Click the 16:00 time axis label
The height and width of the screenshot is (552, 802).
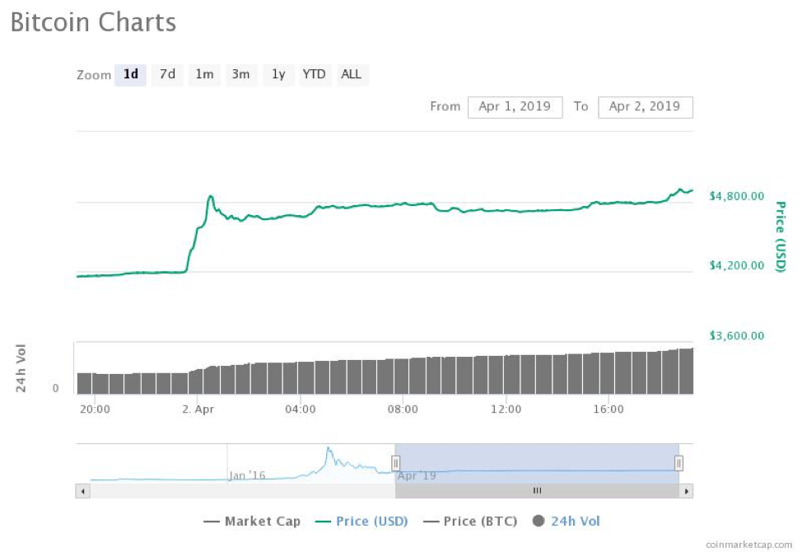(608, 409)
